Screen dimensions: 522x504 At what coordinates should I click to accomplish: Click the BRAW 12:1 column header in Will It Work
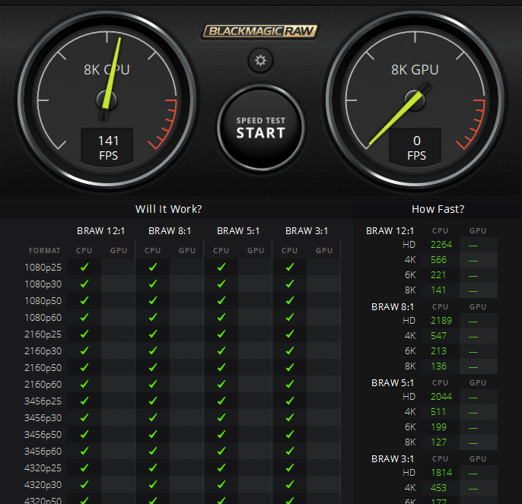(101, 231)
